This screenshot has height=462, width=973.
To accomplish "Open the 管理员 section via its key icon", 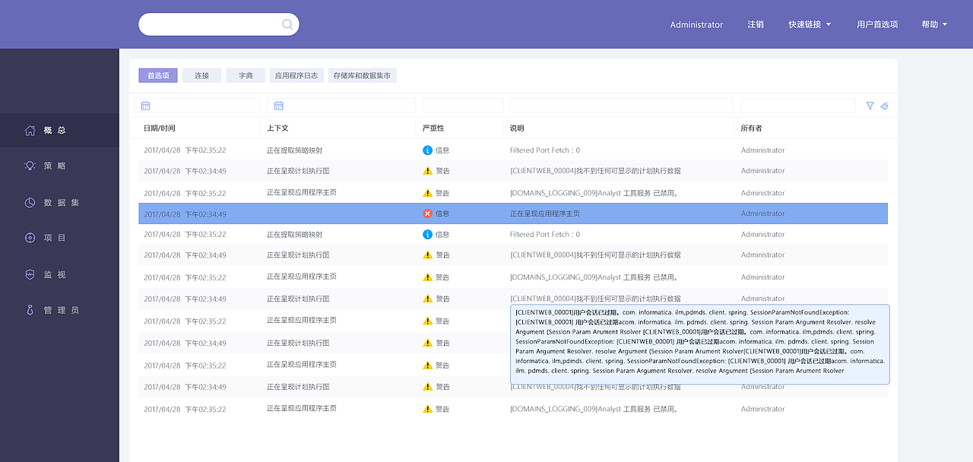I will click(x=30, y=309).
